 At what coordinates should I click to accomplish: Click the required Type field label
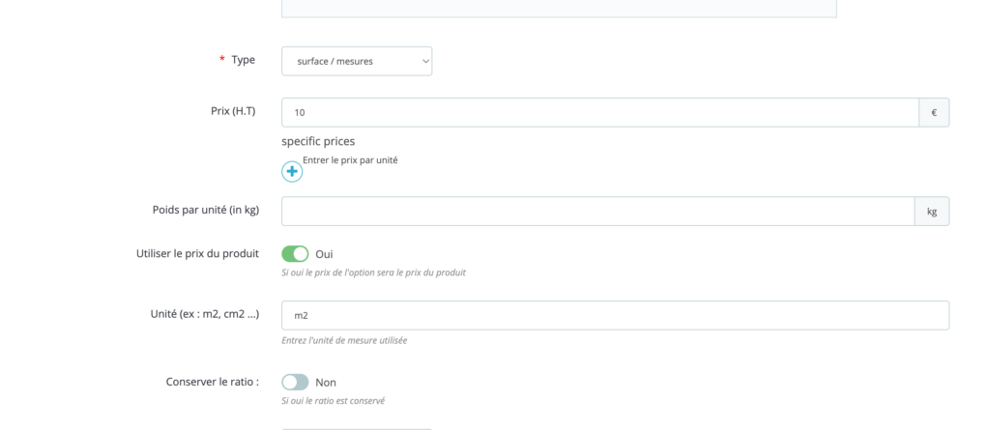click(x=243, y=60)
